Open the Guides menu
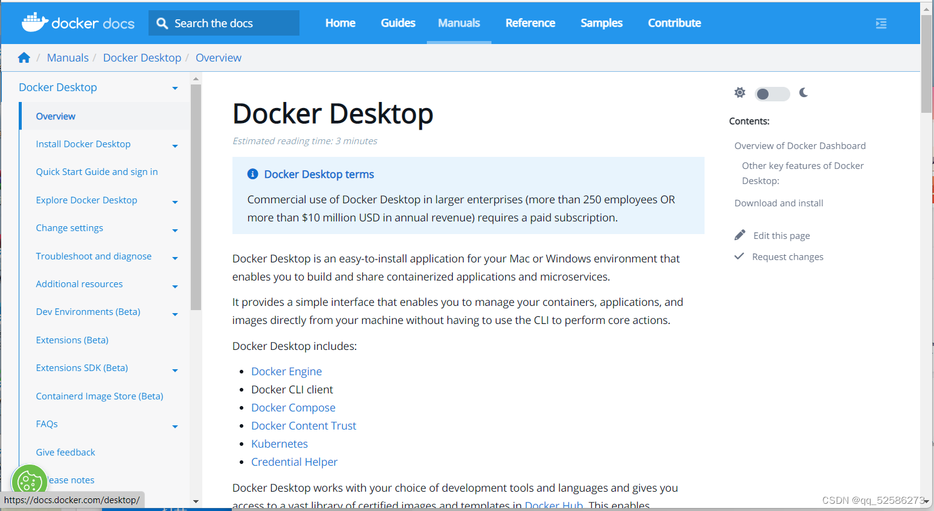934x511 pixels. [398, 22]
